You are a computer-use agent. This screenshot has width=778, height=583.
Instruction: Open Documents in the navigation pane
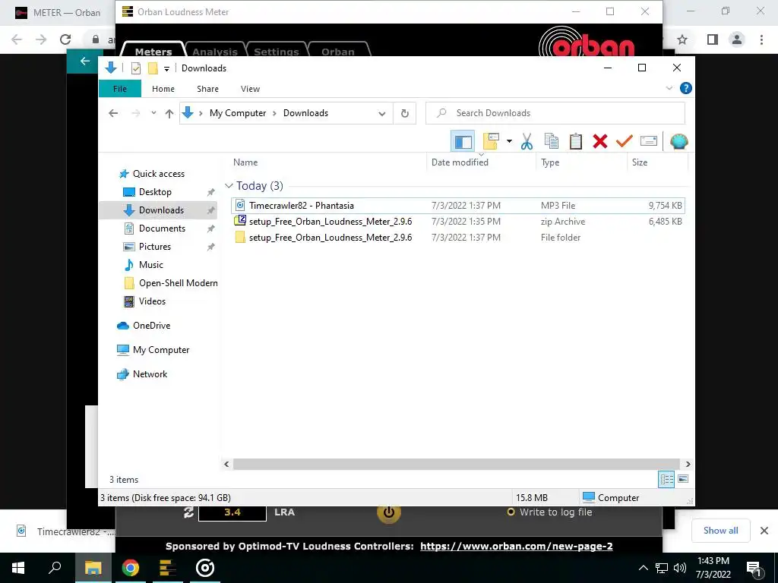tap(162, 228)
